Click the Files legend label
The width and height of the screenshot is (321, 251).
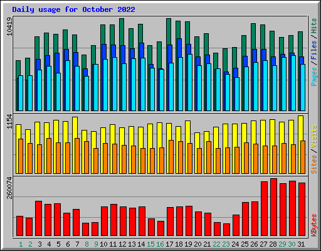point(314,50)
